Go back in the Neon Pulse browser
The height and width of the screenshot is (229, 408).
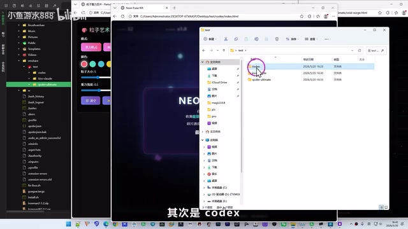click(x=115, y=17)
